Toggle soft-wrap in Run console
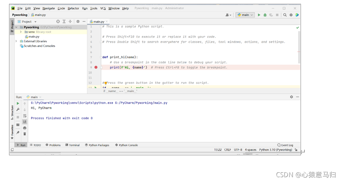341x181 pixels. tap(25, 116)
